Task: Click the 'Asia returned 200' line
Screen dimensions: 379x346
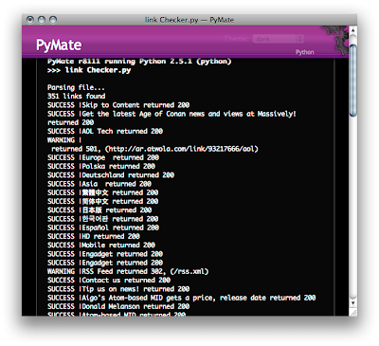Action: [x=99, y=184]
